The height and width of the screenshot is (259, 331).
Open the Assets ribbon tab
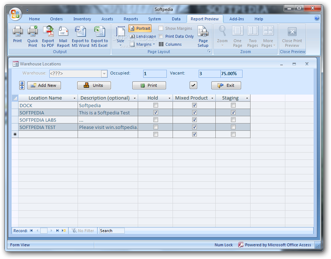[x=107, y=19]
